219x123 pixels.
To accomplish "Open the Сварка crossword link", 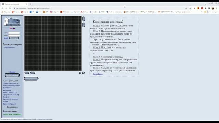I will click(6, 97).
